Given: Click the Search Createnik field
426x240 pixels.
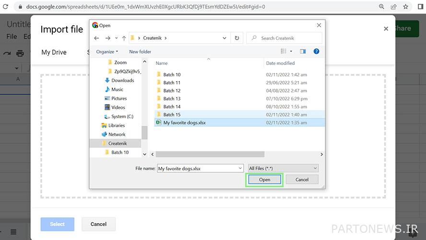Looking at the screenshot, I should [284, 38].
